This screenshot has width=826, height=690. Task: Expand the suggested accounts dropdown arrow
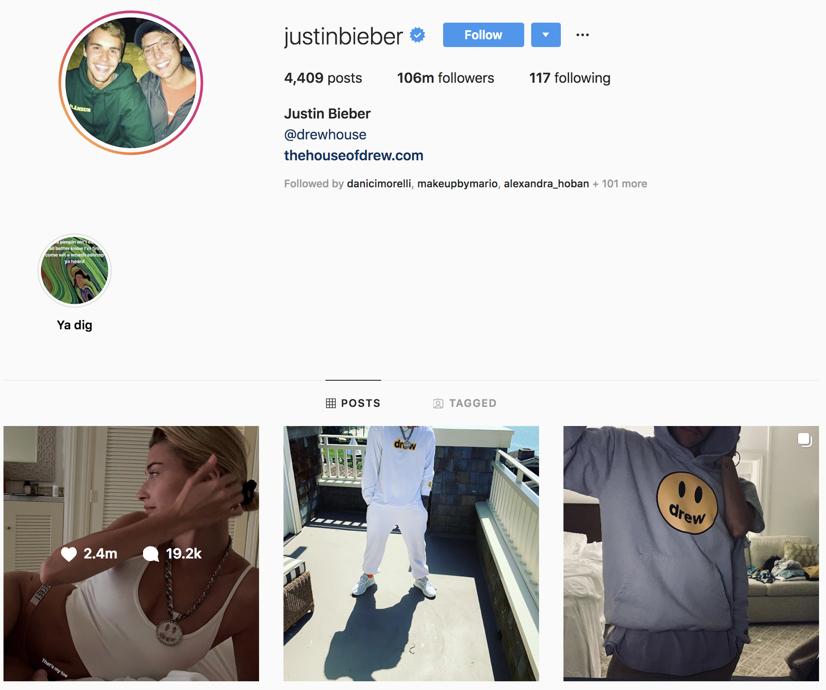[x=546, y=35]
